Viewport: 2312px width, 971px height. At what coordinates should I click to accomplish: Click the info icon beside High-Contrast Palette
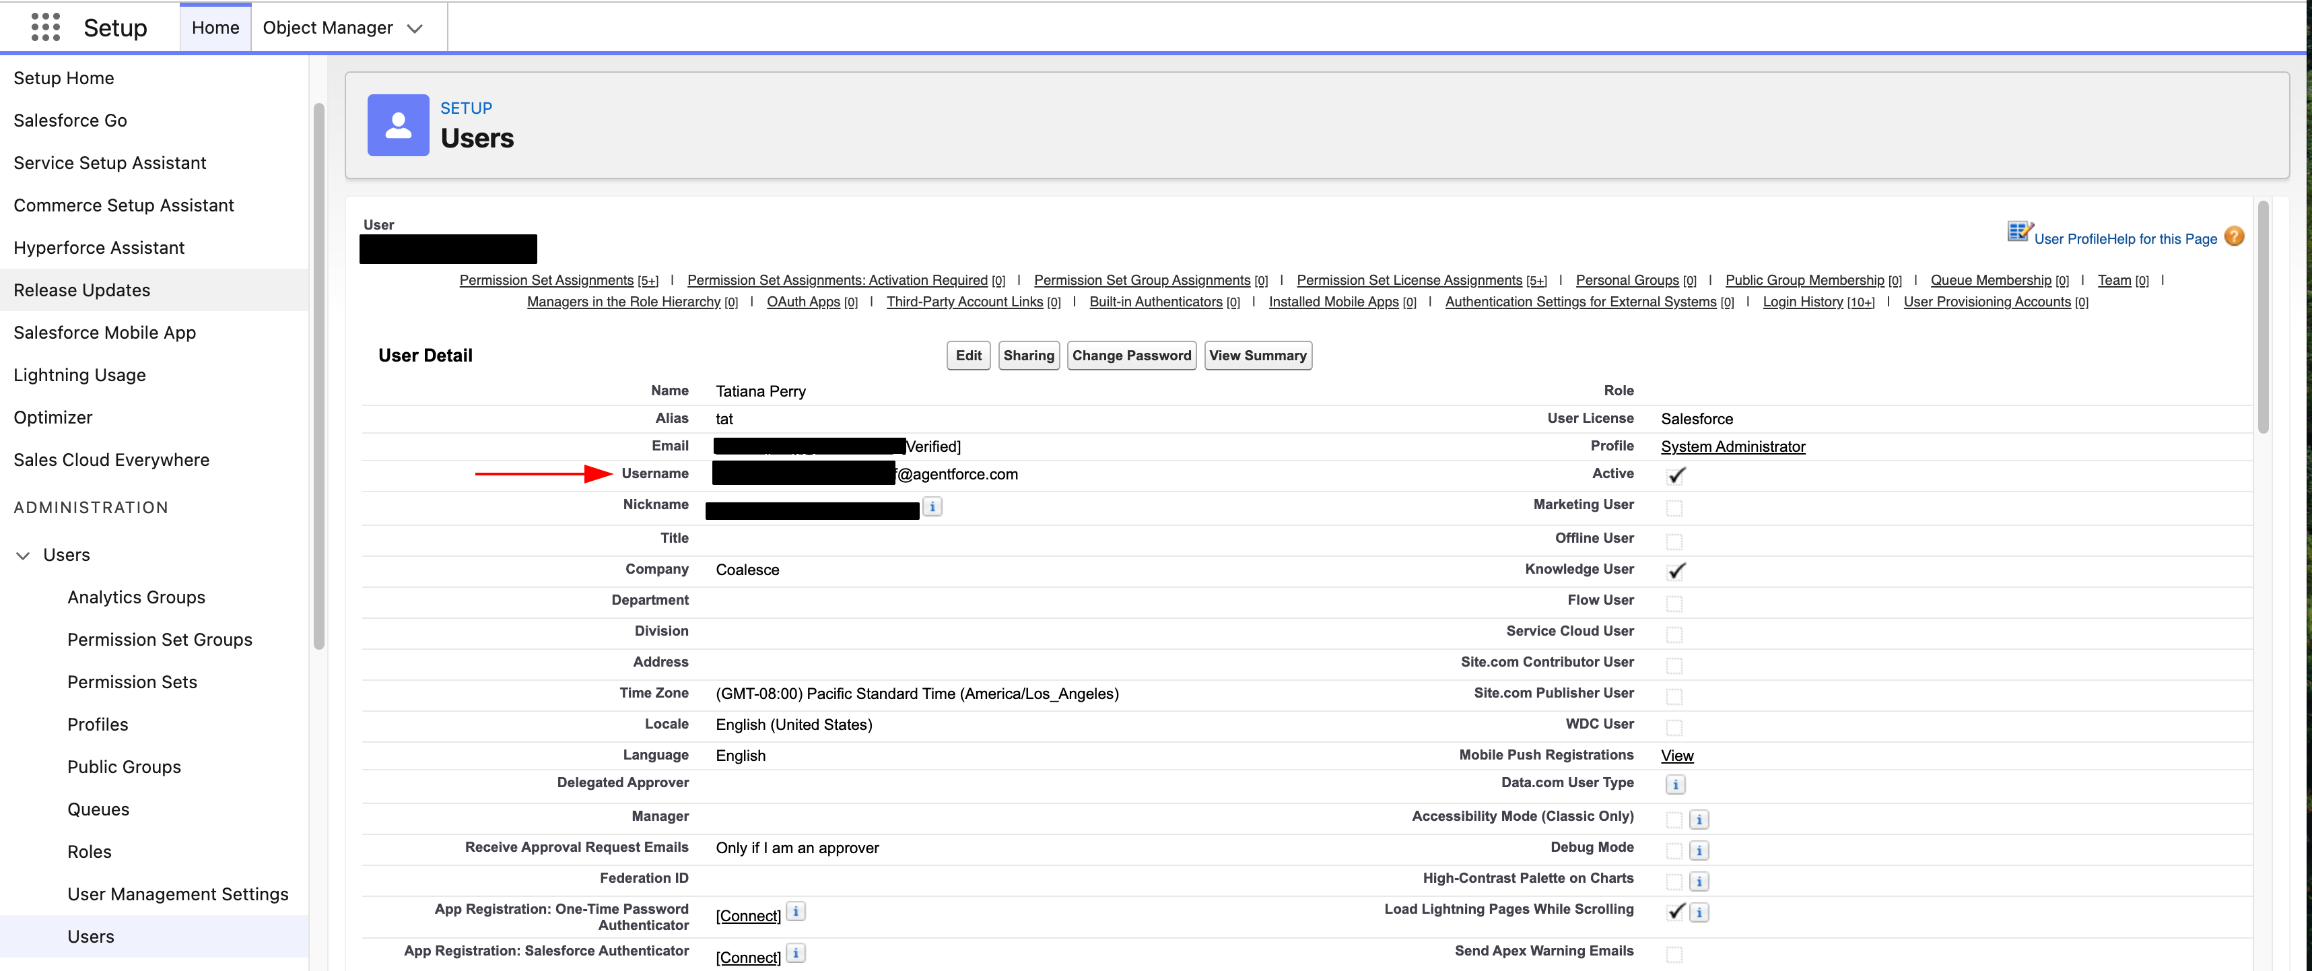tap(1699, 881)
